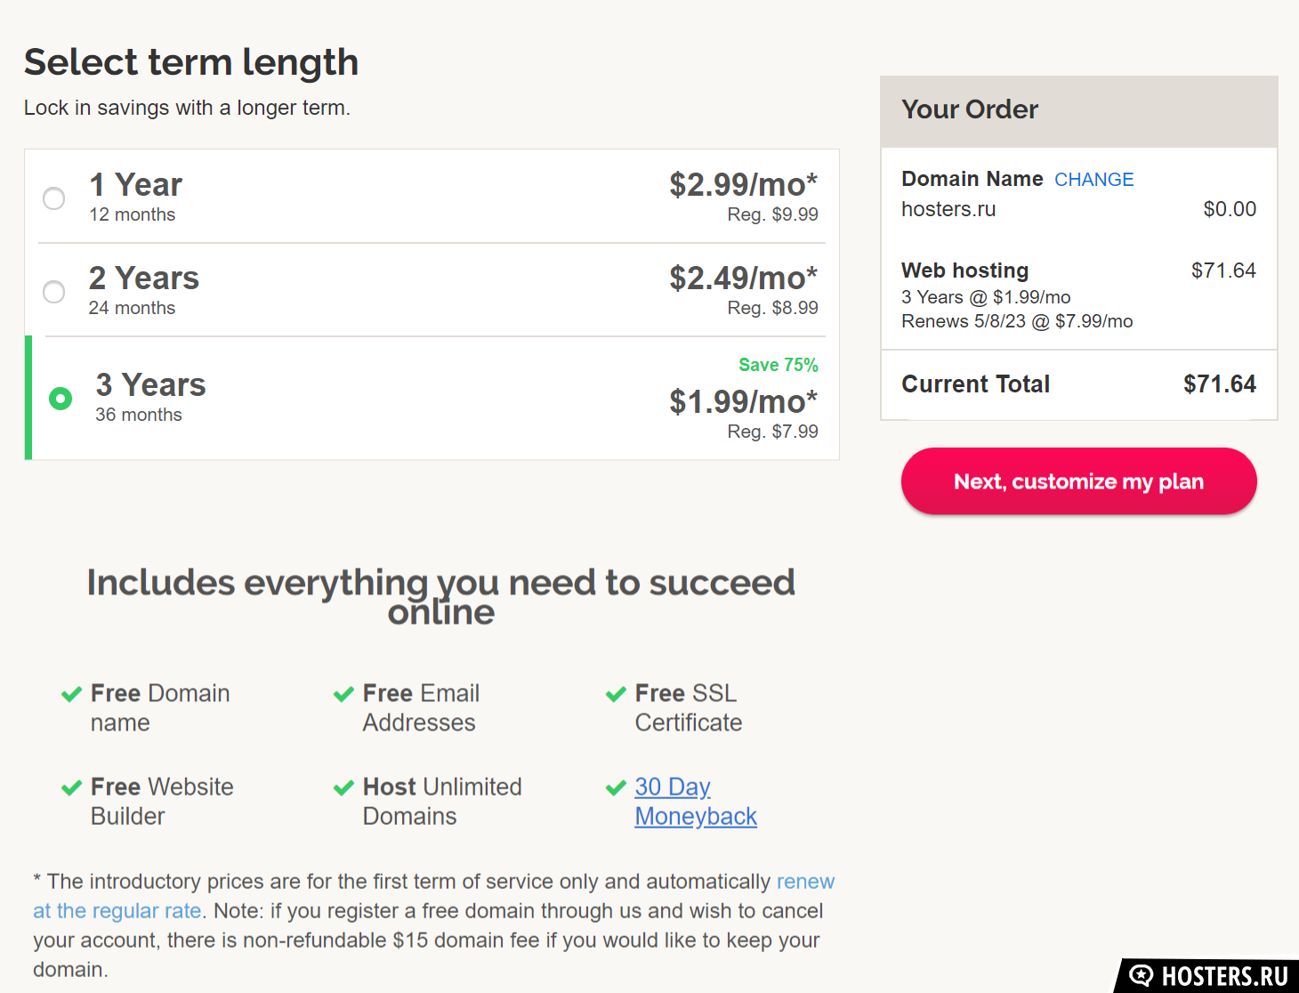Open the renew at the regular rate link
The width and height of the screenshot is (1299, 993).
click(x=434, y=896)
